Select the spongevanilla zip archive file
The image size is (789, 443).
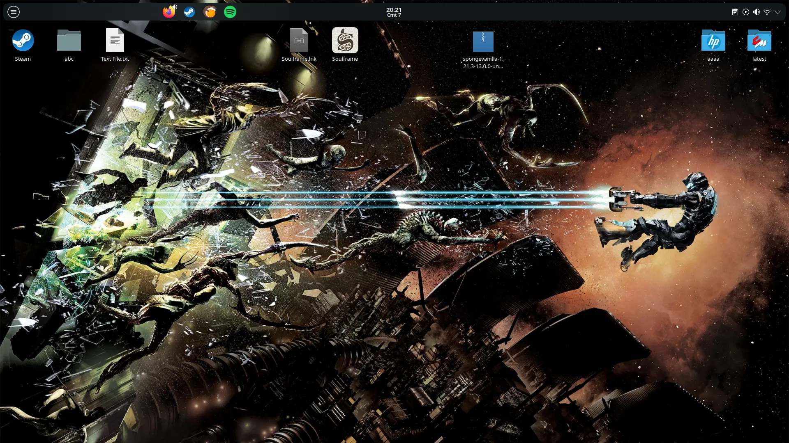tap(483, 41)
